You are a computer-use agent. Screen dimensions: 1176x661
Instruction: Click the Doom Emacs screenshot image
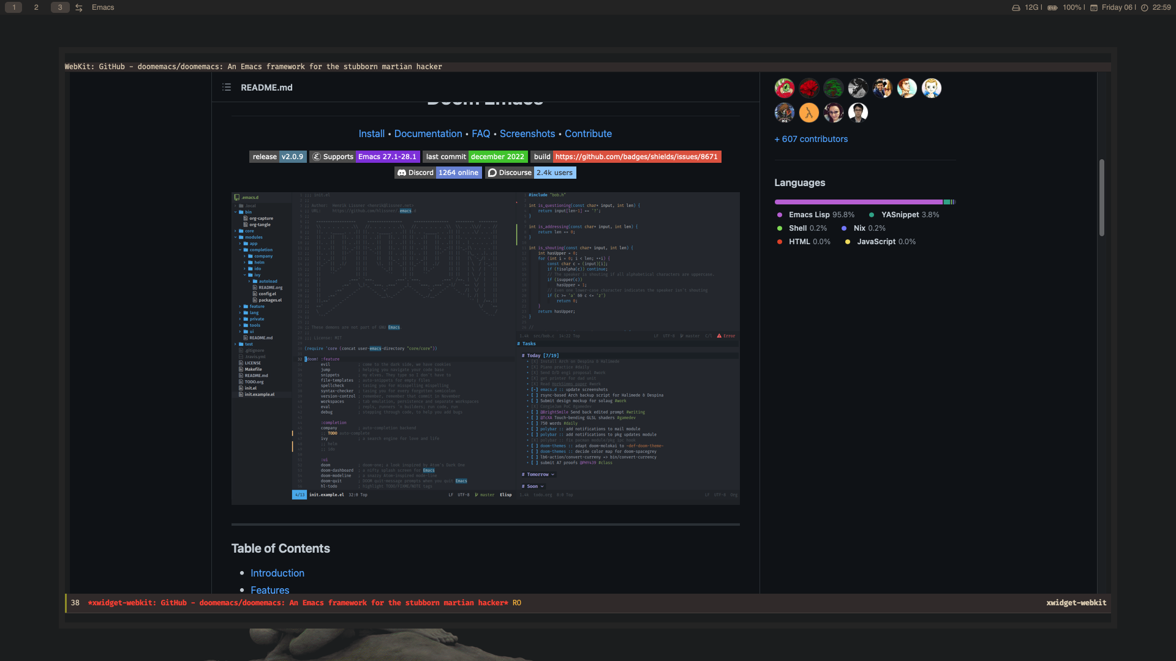click(x=485, y=348)
